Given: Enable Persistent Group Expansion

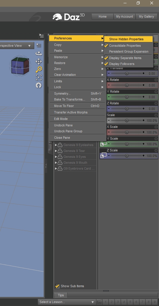Looking at the screenshot, I should (129, 51).
